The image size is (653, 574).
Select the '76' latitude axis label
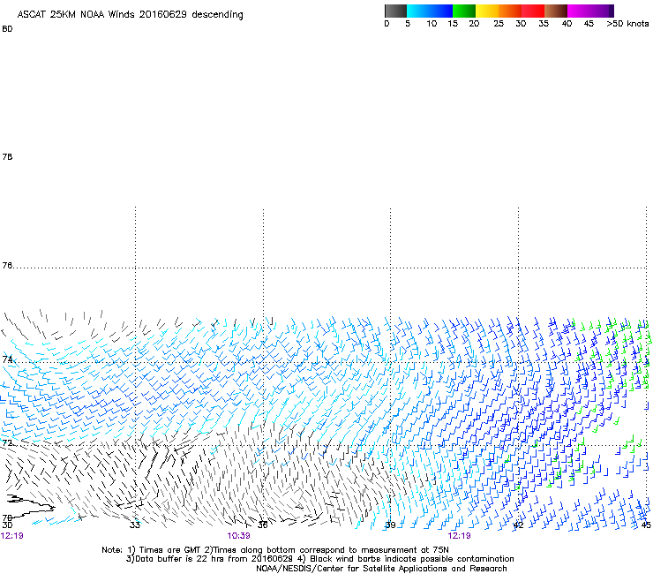click(7, 266)
